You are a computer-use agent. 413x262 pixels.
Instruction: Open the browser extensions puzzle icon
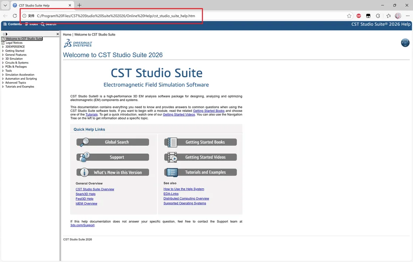[378, 16]
